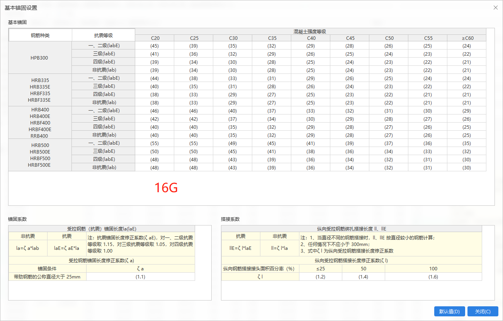Select the ≥C60 column header
Viewport: 503px width, 321px height.
click(x=467, y=38)
